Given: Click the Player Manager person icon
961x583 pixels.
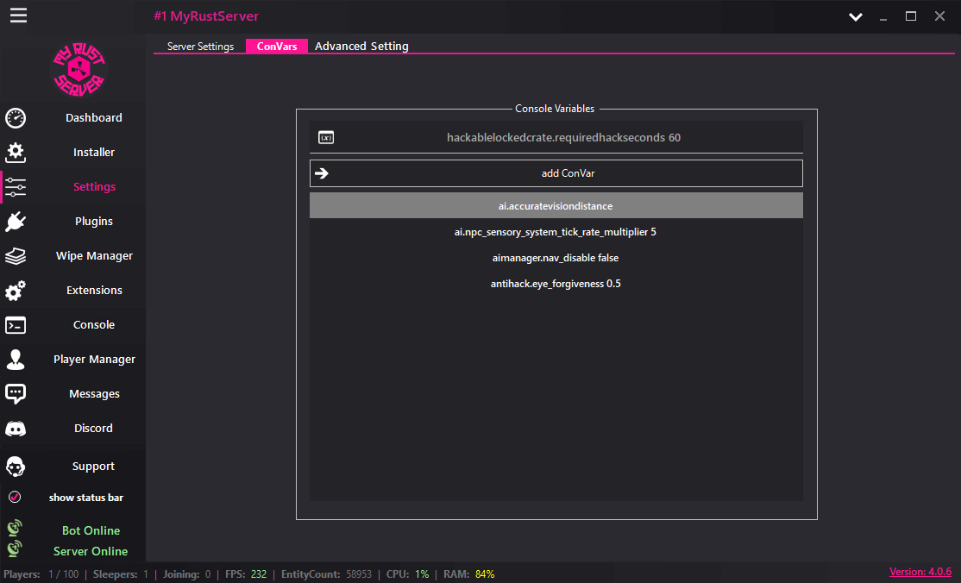Looking at the screenshot, I should [16, 360].
